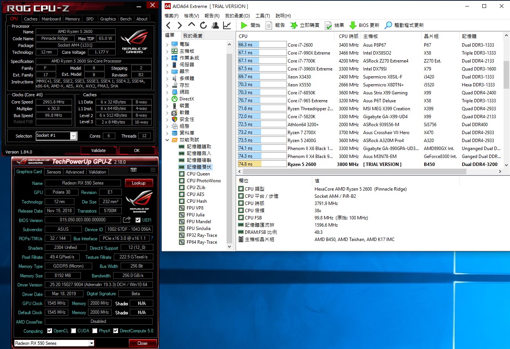This screenshot has height=349, width=510.
Task: Expand the 電腦 tree node
Action: (167, 44)
